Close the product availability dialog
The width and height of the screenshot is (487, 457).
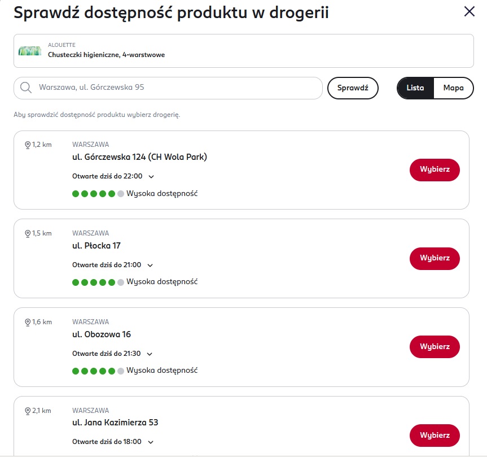click(x=469, y=11)
